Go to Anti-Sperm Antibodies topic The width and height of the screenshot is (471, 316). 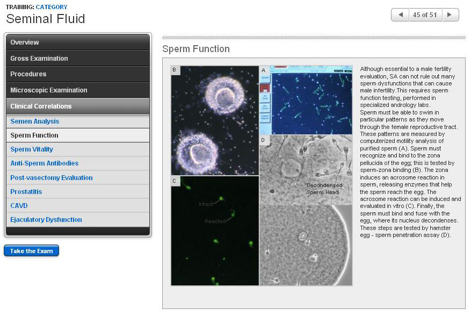[45, 163]
